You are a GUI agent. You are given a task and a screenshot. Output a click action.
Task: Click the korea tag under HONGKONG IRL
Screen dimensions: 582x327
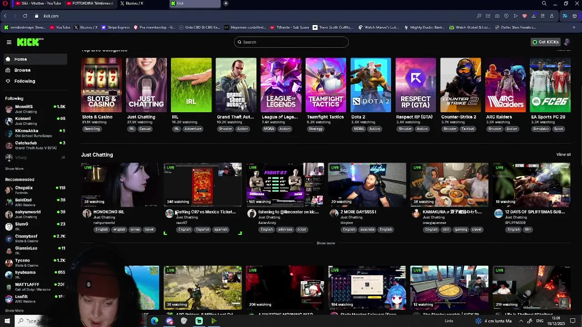(135, 230)
